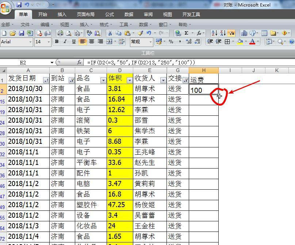This screenshot has width=295, height=245.
Task: Open the 体积 column filter dropdown
Action: coord(130,80)
